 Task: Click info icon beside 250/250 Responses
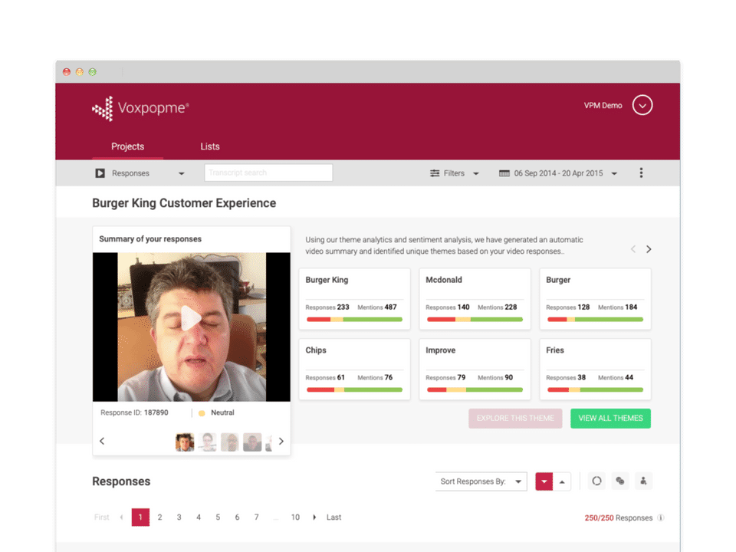coord(661,517)
